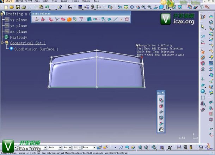Click the square outline icon in right toolbar
The image size is (215, 155).
(203, 97)
